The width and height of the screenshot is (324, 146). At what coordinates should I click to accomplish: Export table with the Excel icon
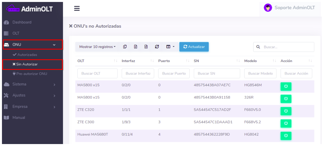point(136,47)
